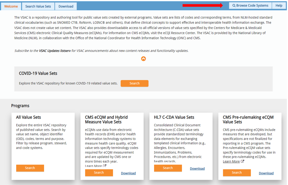The image size is (288, 185).
Task: Download the HL7 C-CDA Value Sets
Action: [197, 169]
